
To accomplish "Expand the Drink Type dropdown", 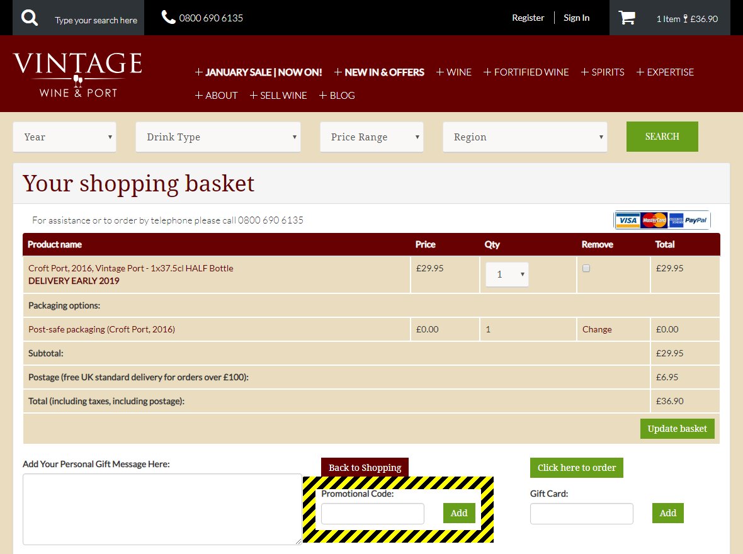I will click(218, 137).
